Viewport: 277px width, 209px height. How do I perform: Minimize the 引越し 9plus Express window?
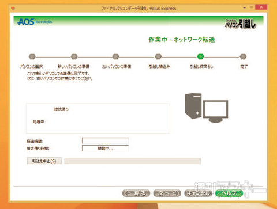(x=245, y=7)
